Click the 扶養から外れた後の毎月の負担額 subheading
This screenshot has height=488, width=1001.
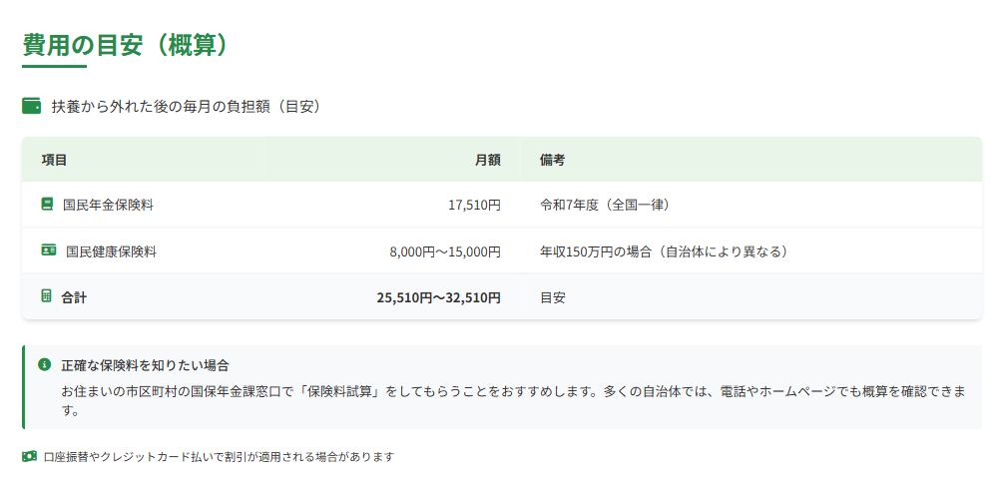(186, 106)
